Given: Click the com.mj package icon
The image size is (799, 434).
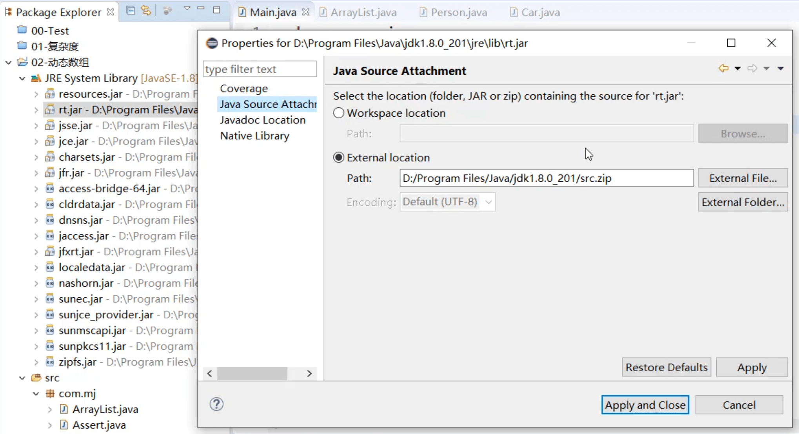Looking at the screenshot, I should (x=50, y=393).
